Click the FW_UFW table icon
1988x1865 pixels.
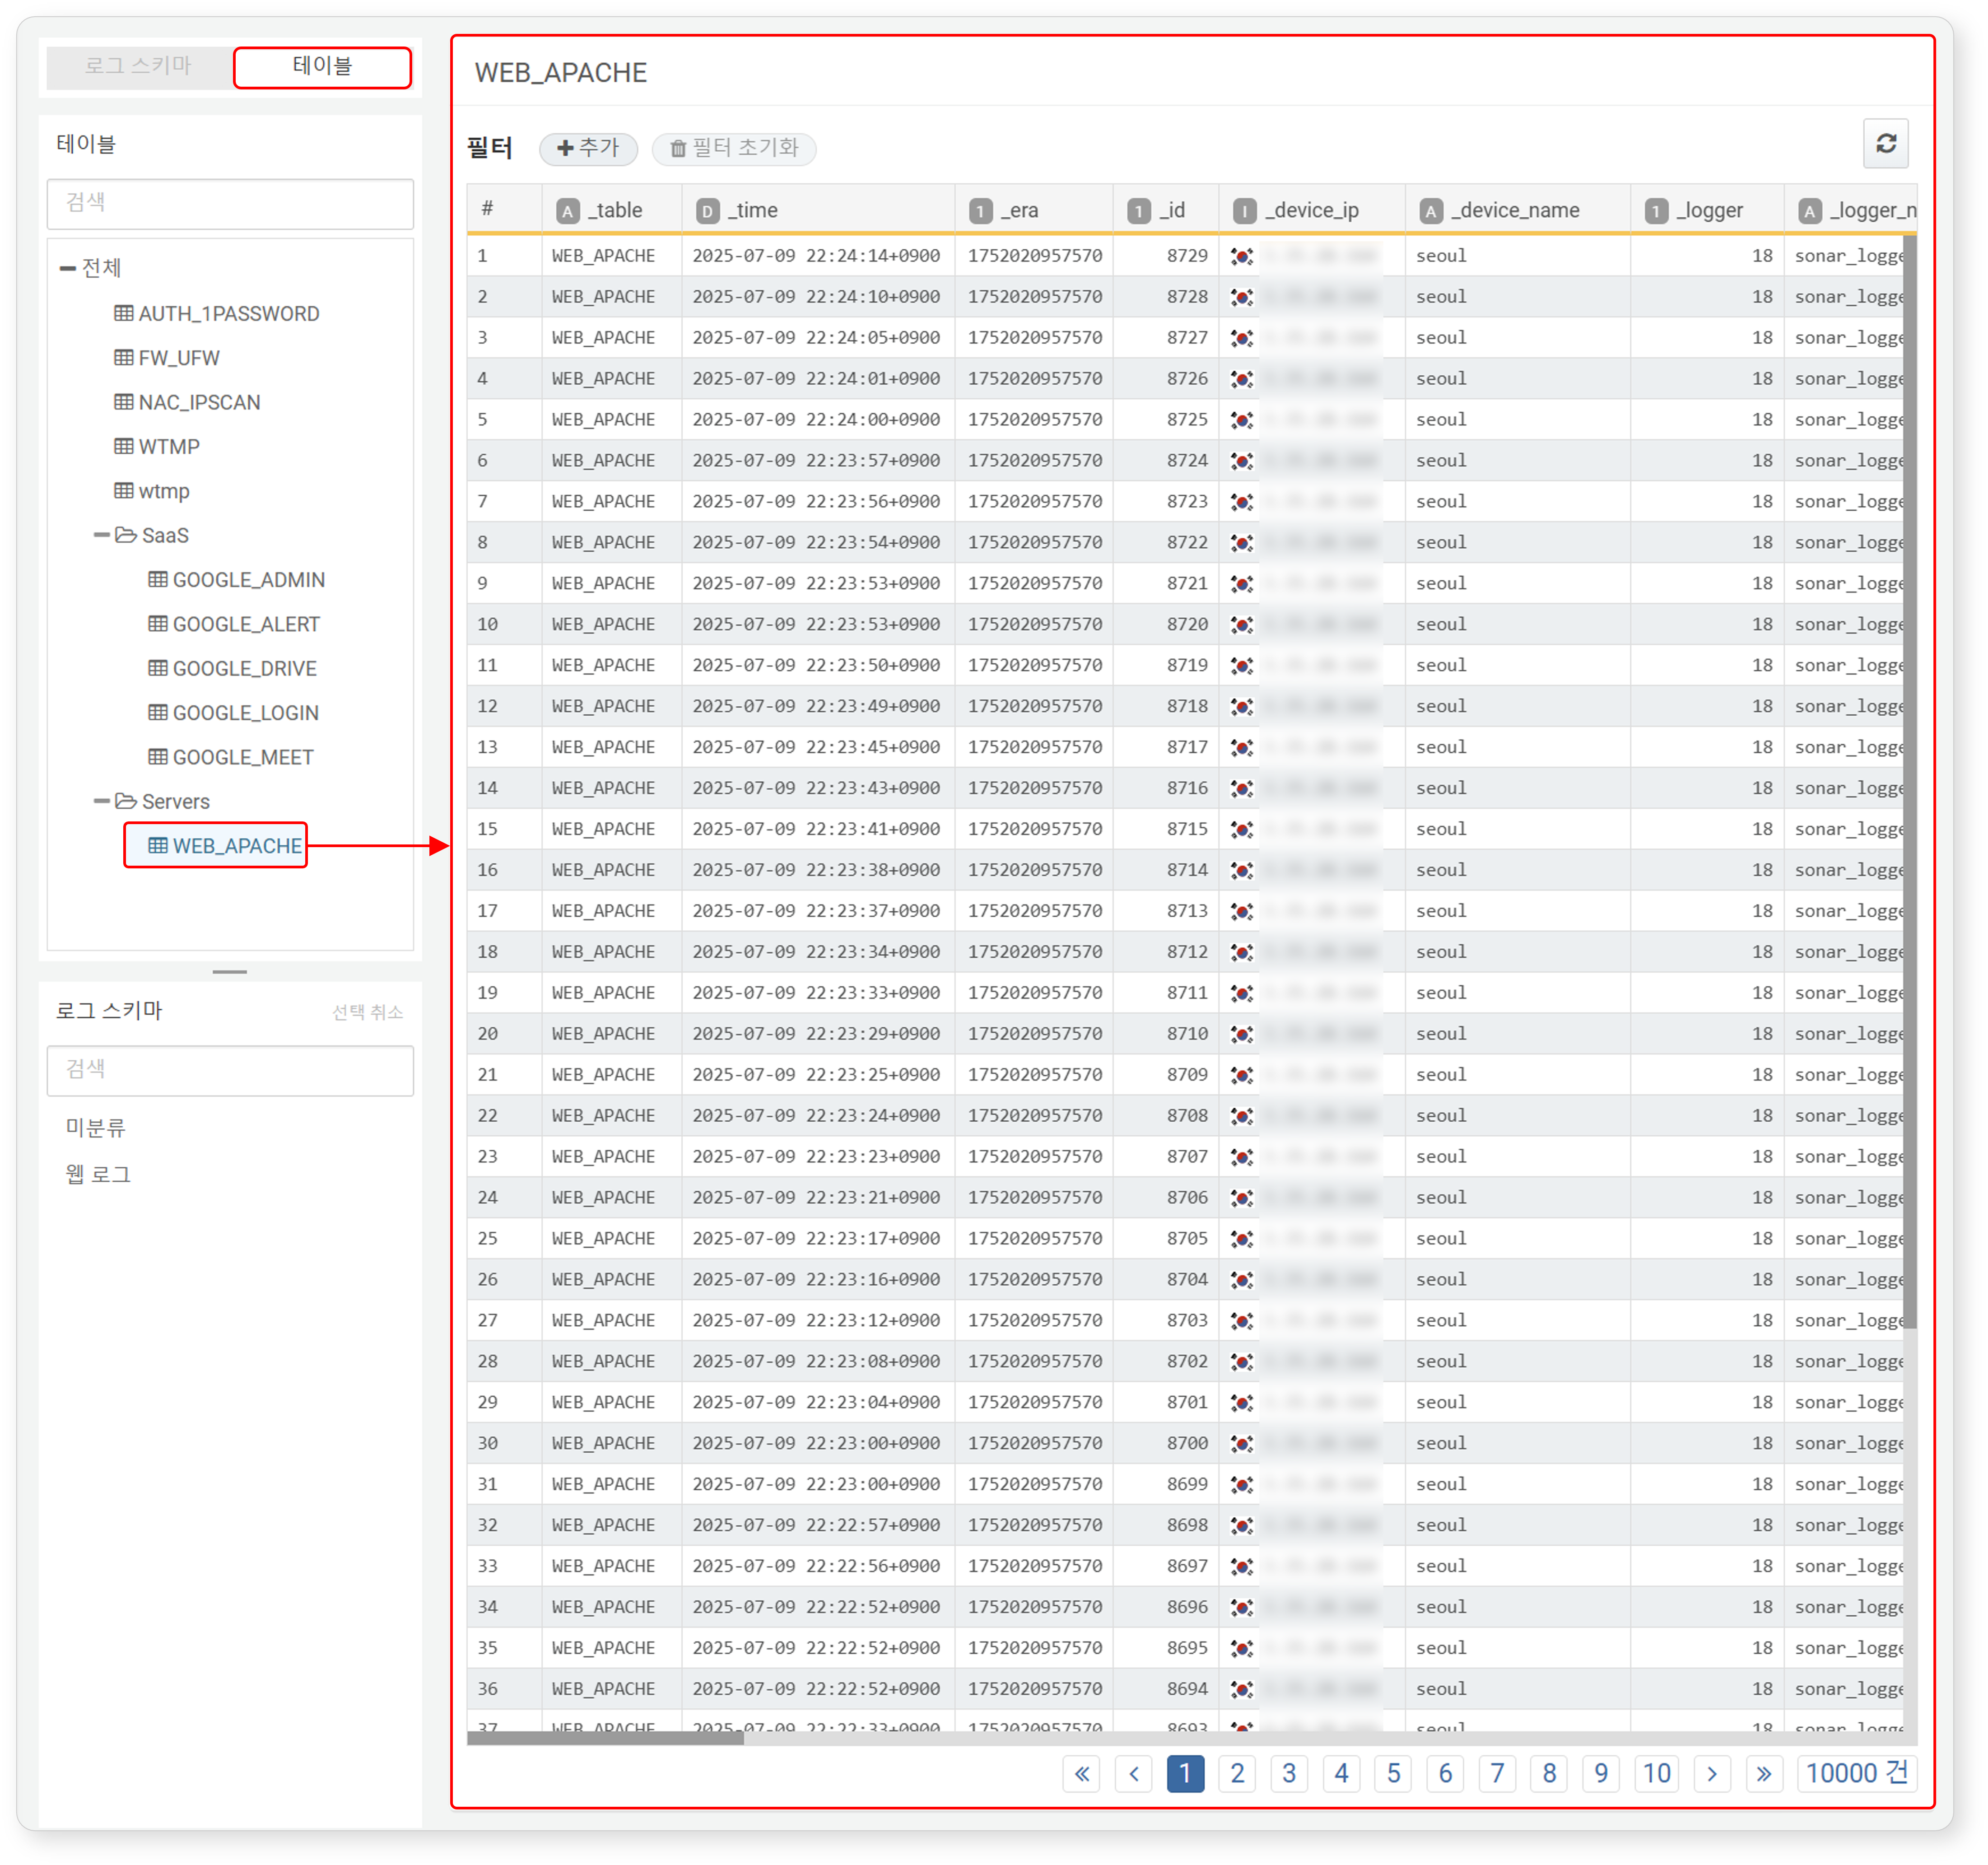point(124,357)
